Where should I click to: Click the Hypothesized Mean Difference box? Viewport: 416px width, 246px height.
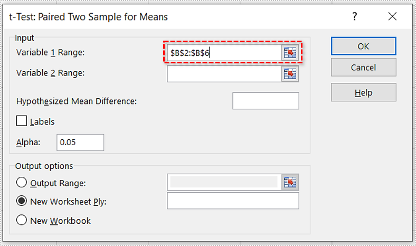tap(266, 101)
